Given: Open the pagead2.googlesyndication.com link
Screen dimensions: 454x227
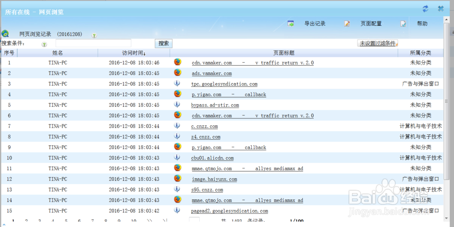Looking at the screenshot, I should click(230, 211).
